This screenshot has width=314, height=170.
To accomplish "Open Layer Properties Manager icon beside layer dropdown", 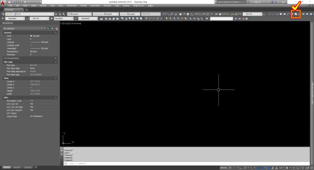I will point(3,14).
